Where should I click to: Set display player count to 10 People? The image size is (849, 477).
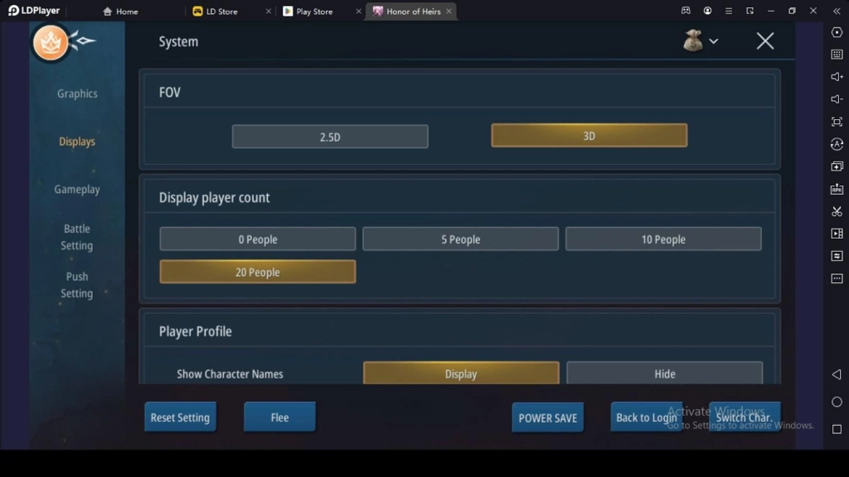663,239
